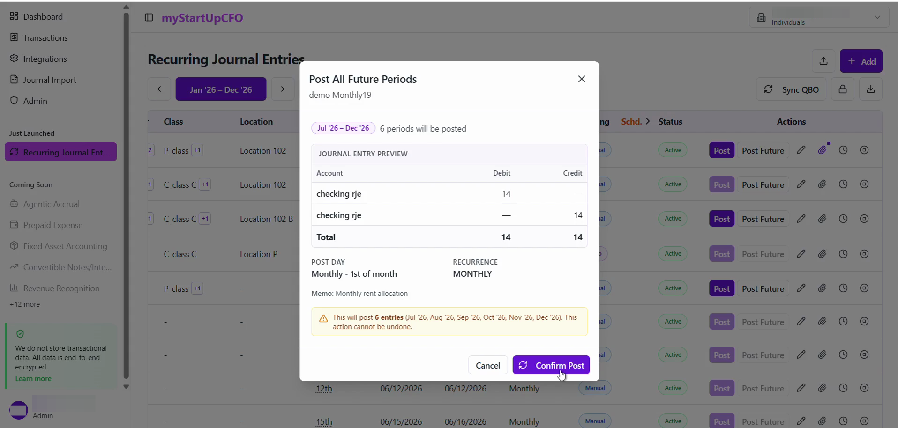Open attachments for Location P row
This screenshot has height=428, width=898.
pyautogui.click(x=822, y=254)
